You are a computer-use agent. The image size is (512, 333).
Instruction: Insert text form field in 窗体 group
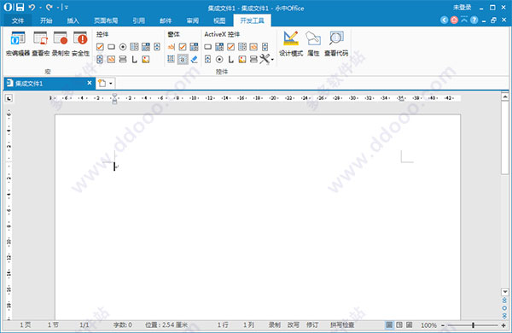pyautogui.click(x=172, y=47)
